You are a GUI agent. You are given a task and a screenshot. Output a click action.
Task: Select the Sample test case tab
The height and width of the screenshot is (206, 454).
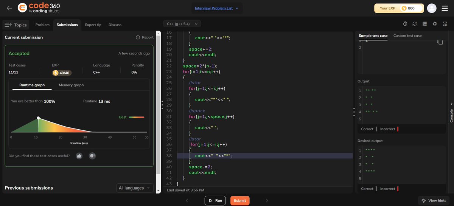tap(373, 36)
